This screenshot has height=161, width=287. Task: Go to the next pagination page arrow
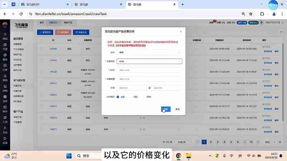[258, 142]
